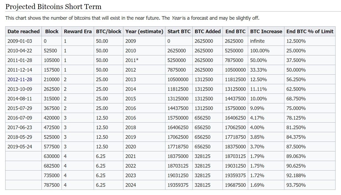Screen dimensions: 341x195
Task: Select the End BTC column header
Action: (x=235, y=32)
